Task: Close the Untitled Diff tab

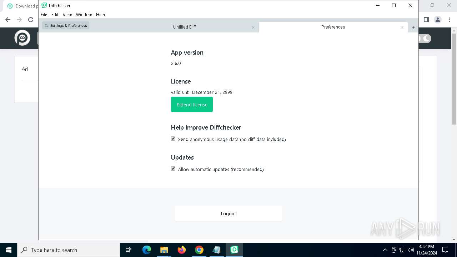Action: coord(253,27)
